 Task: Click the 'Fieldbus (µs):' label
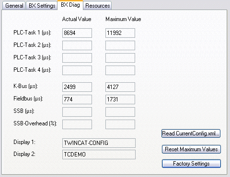(x=28, y=99)
